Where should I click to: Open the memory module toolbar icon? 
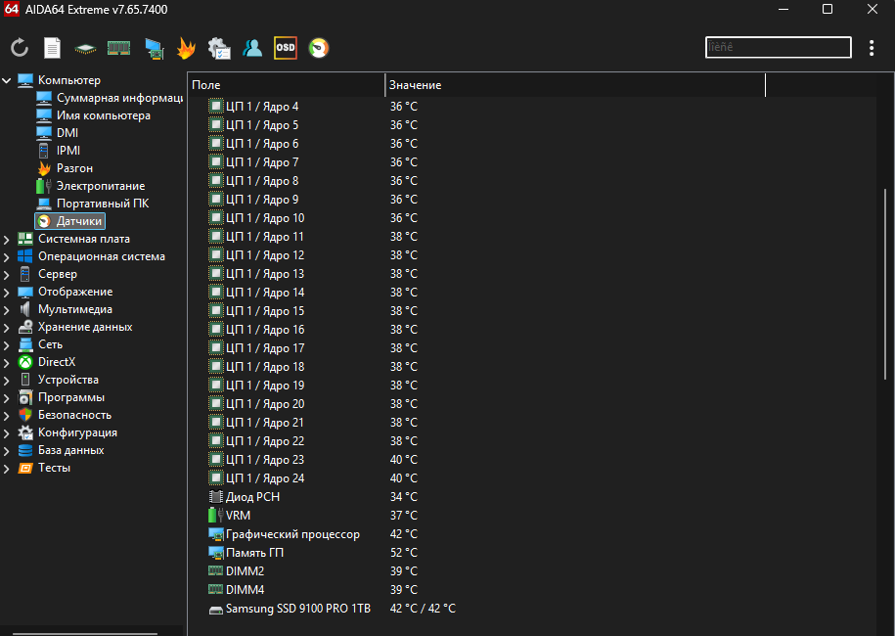tap(118, 48)
